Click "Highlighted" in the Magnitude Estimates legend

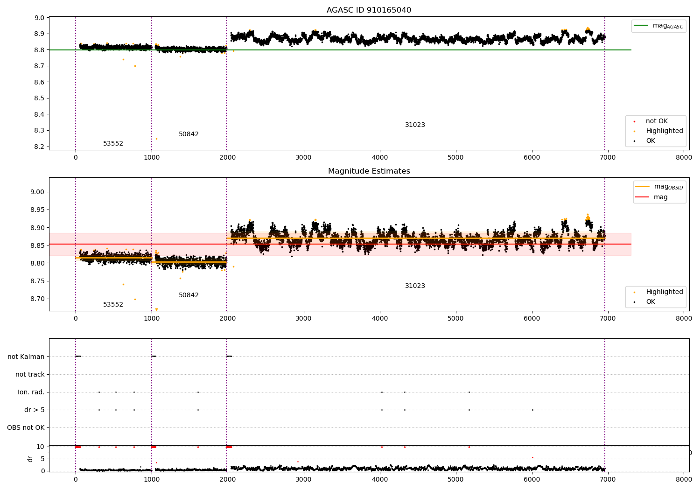(x=664, y=292)
